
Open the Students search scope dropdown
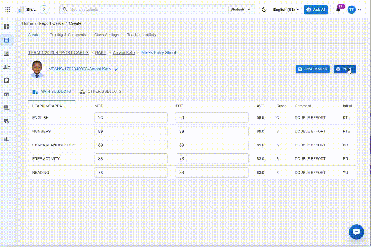tap(241, 10)
